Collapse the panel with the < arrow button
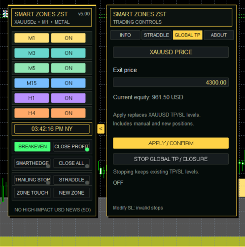The height and width of the screenshot is (247, 245). click(x=101, y=129)
